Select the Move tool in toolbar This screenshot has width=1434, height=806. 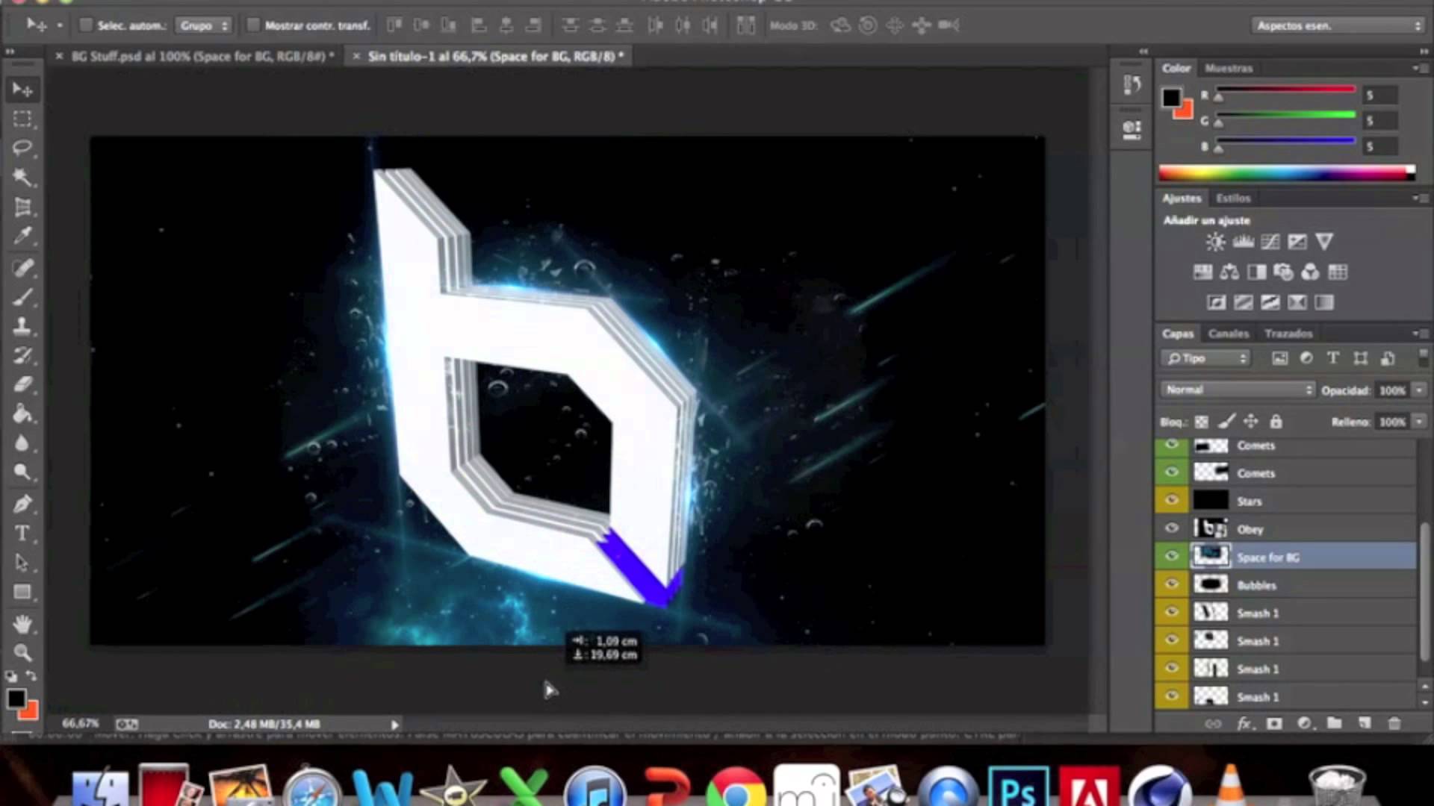coord(22,90)
